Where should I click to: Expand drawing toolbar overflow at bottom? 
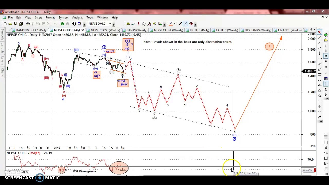point(321,121)
